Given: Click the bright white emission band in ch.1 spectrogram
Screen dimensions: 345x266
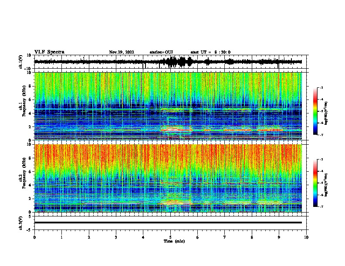Looking at the screenshot, I should point(176,129).
